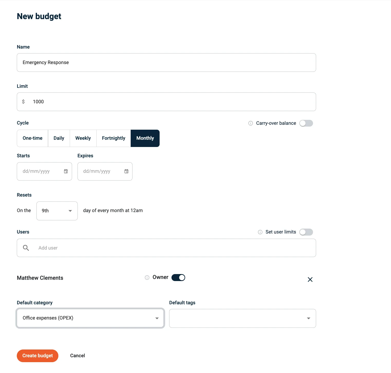The width and height of the screenshot is (391, 373).
Task: View info about Carry-over balance
Action: tap(250, 123)
